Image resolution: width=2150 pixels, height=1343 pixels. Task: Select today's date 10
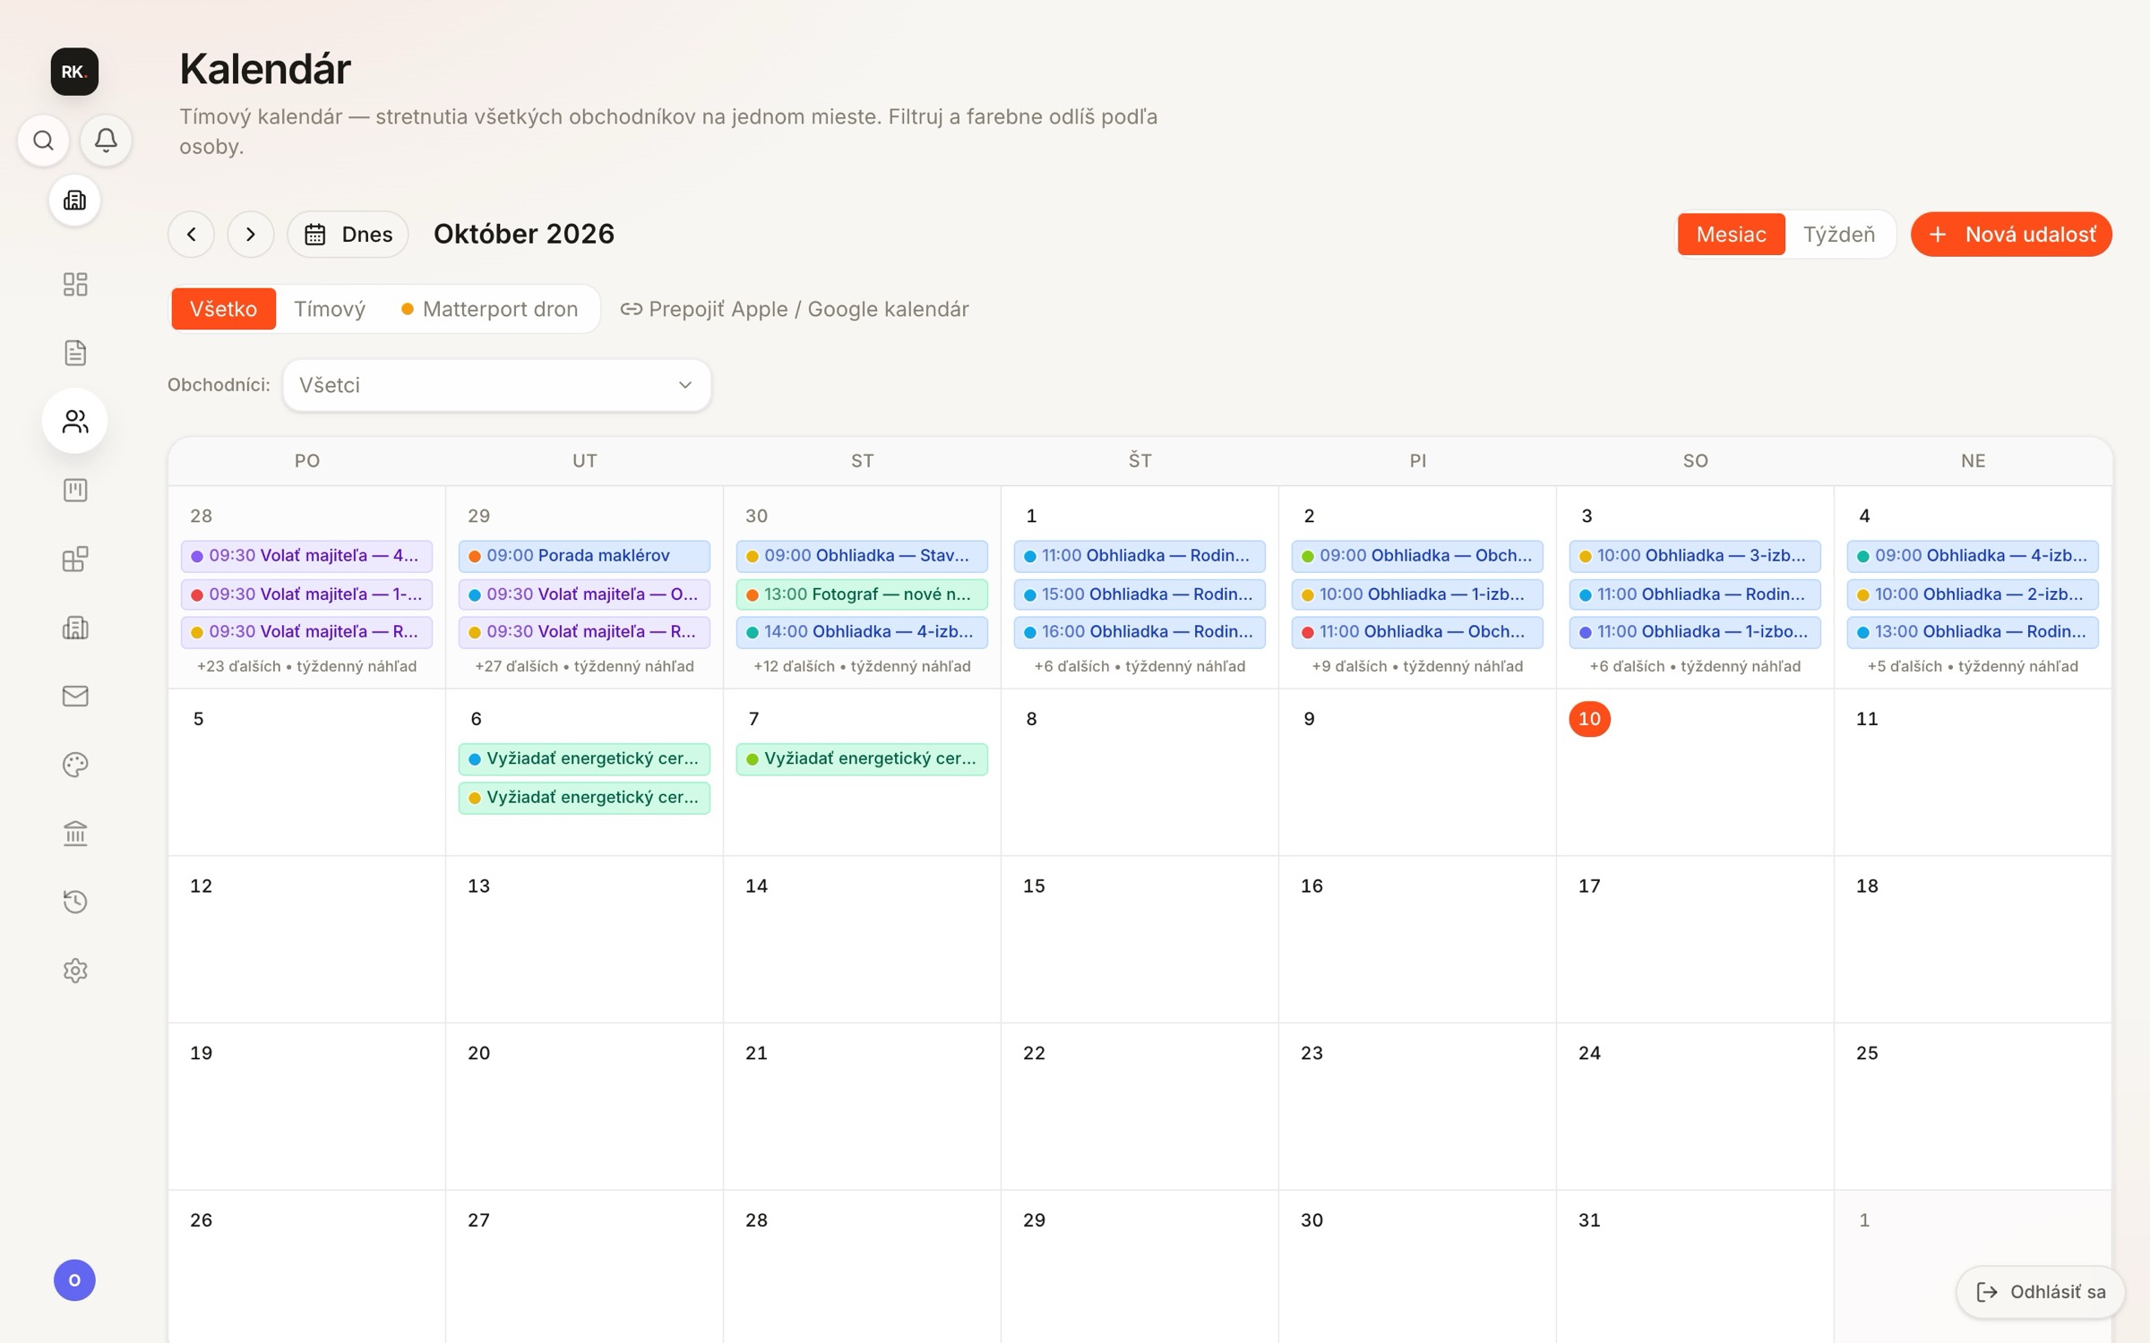[1589, 719]
